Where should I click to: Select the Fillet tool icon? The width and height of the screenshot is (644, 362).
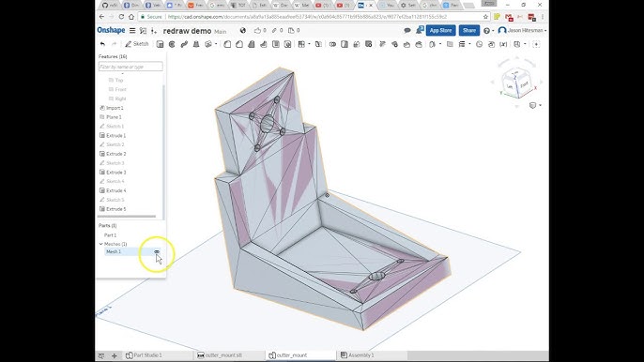click(227, 44)
